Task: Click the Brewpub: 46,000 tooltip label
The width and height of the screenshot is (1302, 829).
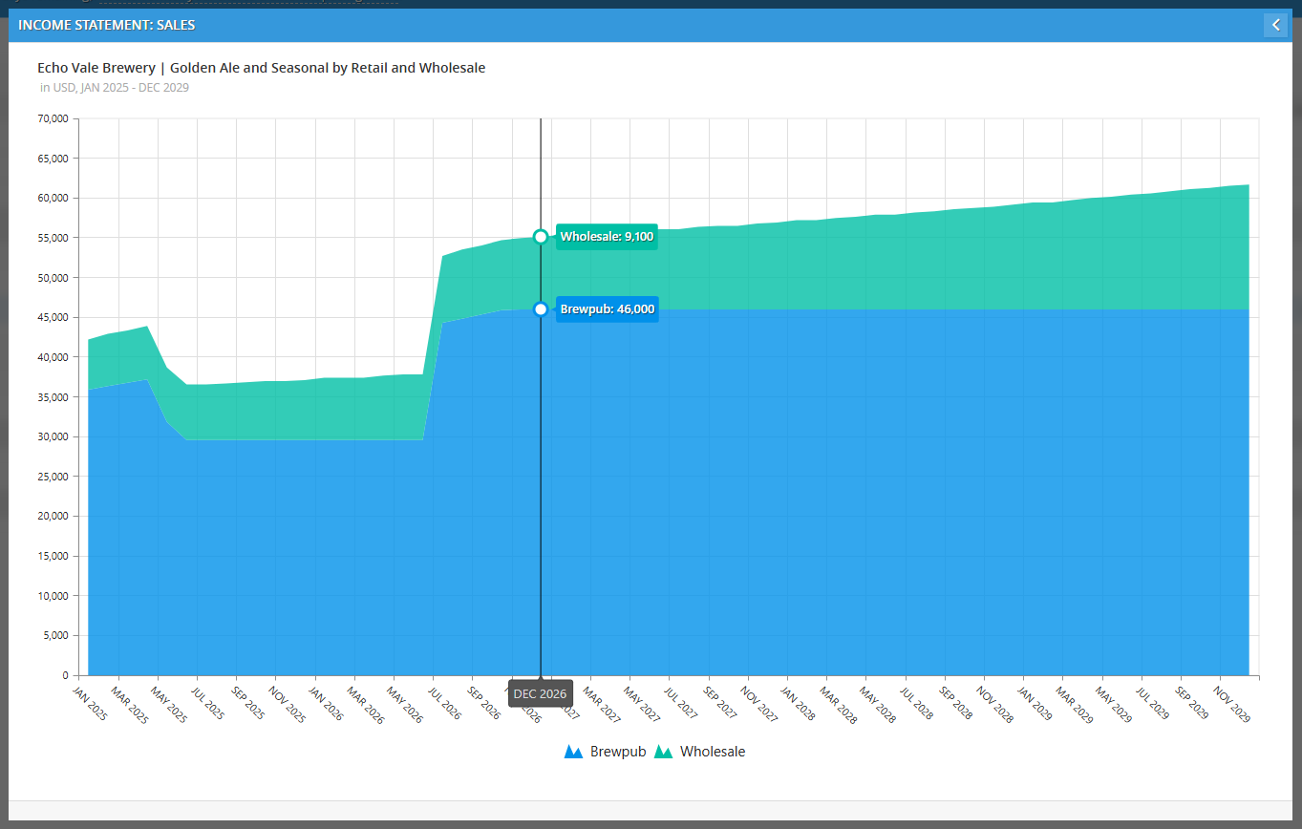Action: (x=607, y=309)
